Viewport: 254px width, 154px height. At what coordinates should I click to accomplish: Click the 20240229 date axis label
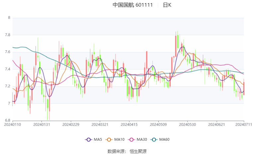pyautogui.click(x=71, y=125)
